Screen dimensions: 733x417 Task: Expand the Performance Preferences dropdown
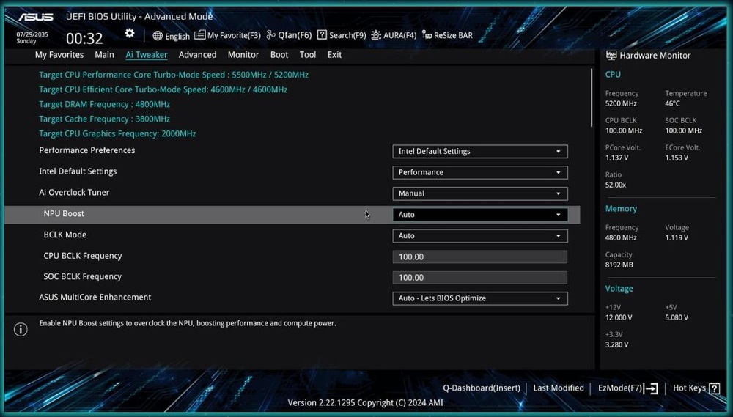coord(480,152)
